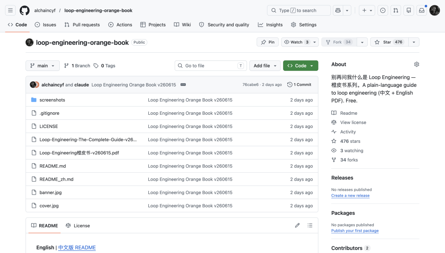Open Security and quality tab
The width and height of the screenshot is (445, 253).
[x=224, y=25]
